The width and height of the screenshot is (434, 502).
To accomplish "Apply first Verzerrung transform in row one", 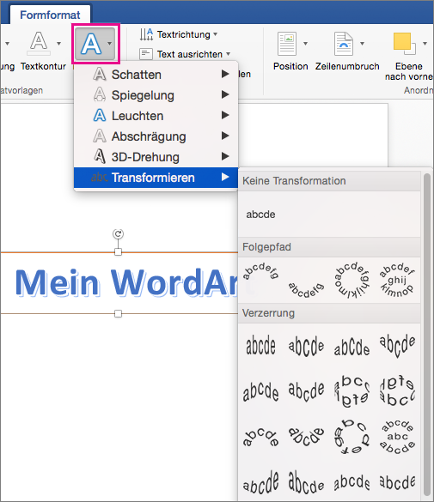I will coord(260,346).
